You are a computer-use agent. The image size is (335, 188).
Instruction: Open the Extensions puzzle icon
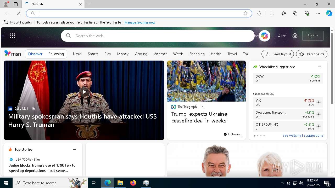(259, 13)
